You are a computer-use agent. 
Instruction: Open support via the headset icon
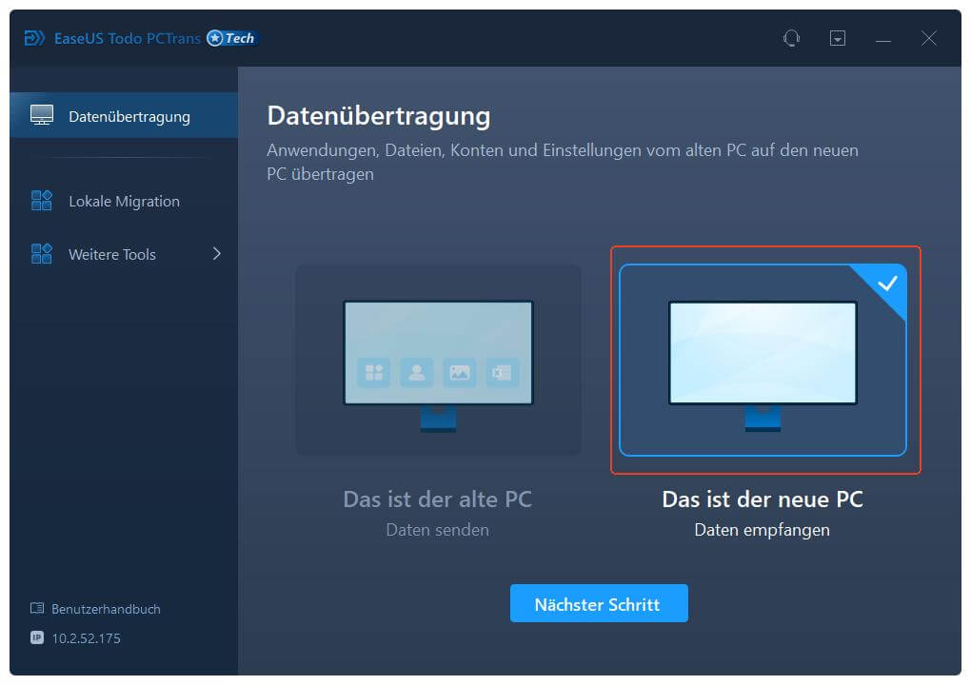791,38
